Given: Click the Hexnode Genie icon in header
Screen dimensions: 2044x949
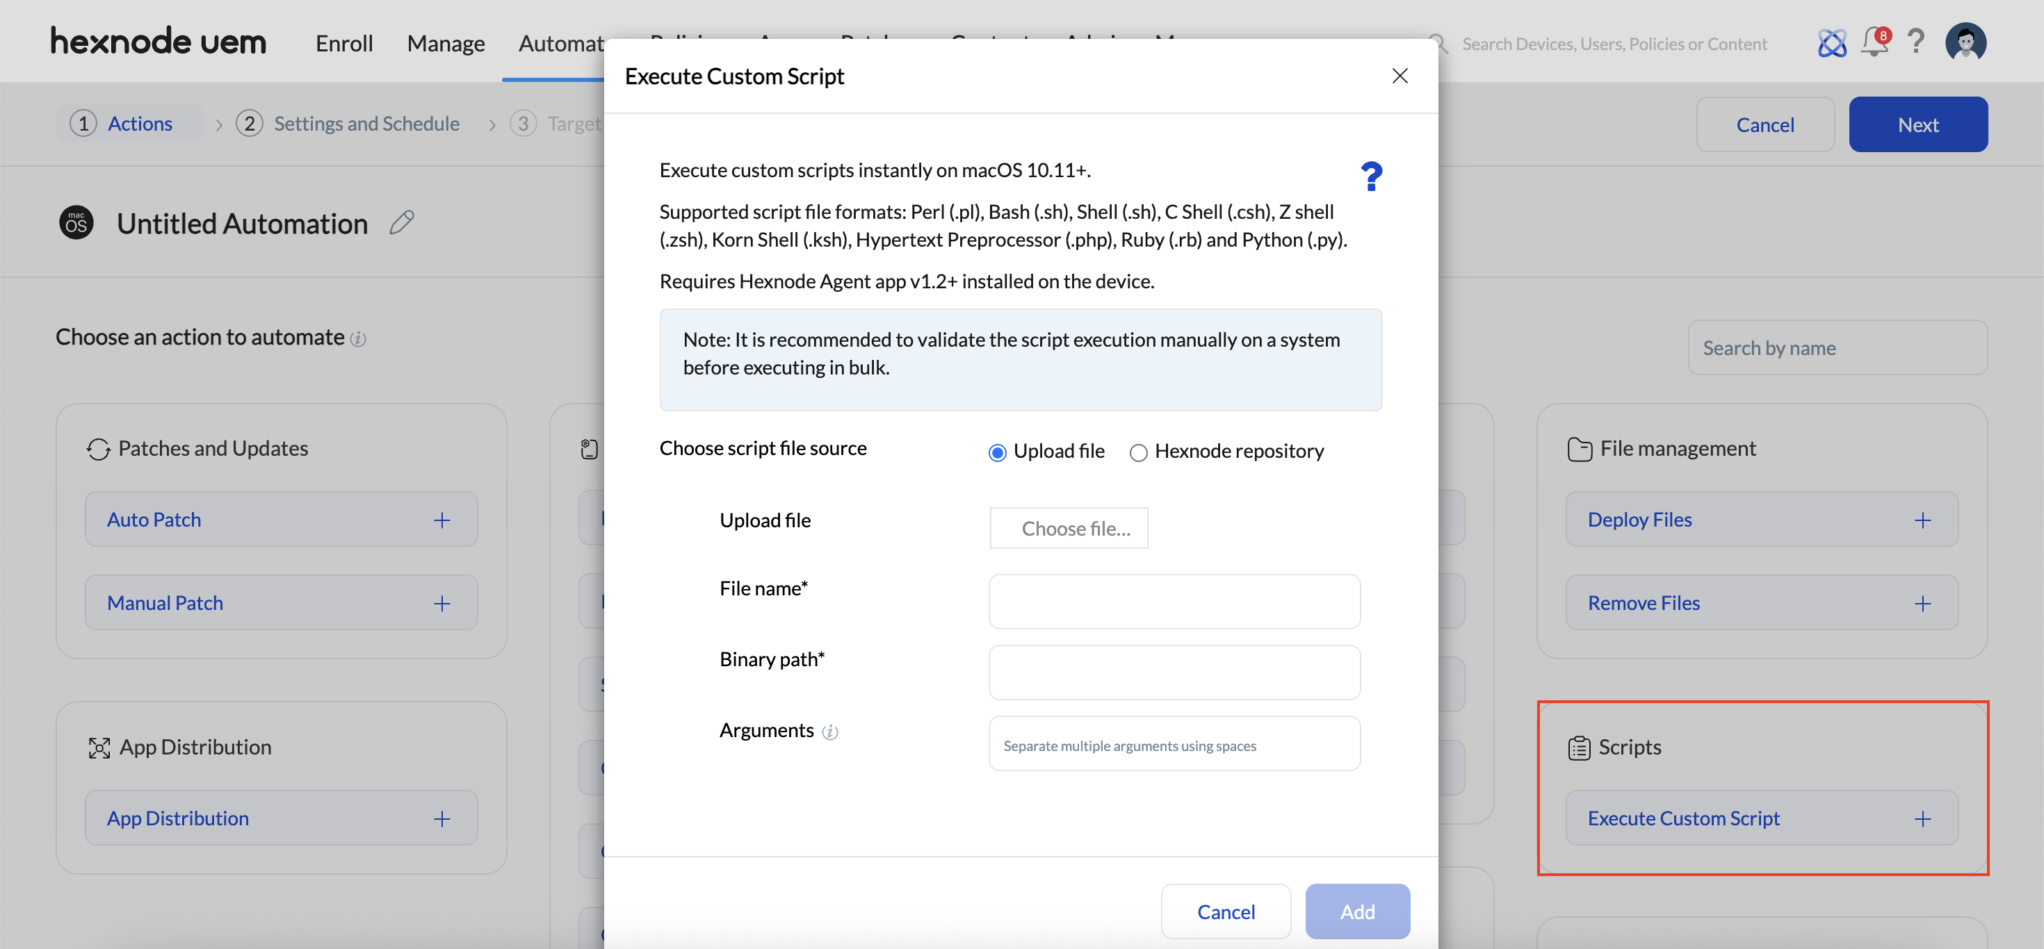Looking at the screenshot, I should tap(1831, 43).
